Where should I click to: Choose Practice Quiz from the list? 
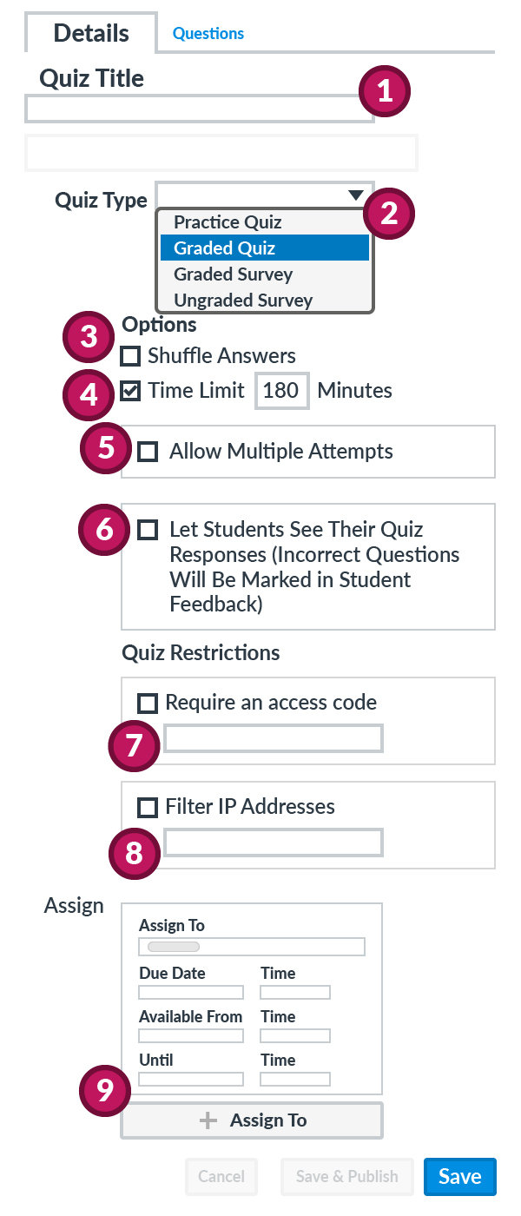pos(228,222)
